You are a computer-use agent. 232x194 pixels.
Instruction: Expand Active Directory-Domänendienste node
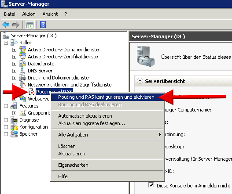click(14, 50)
